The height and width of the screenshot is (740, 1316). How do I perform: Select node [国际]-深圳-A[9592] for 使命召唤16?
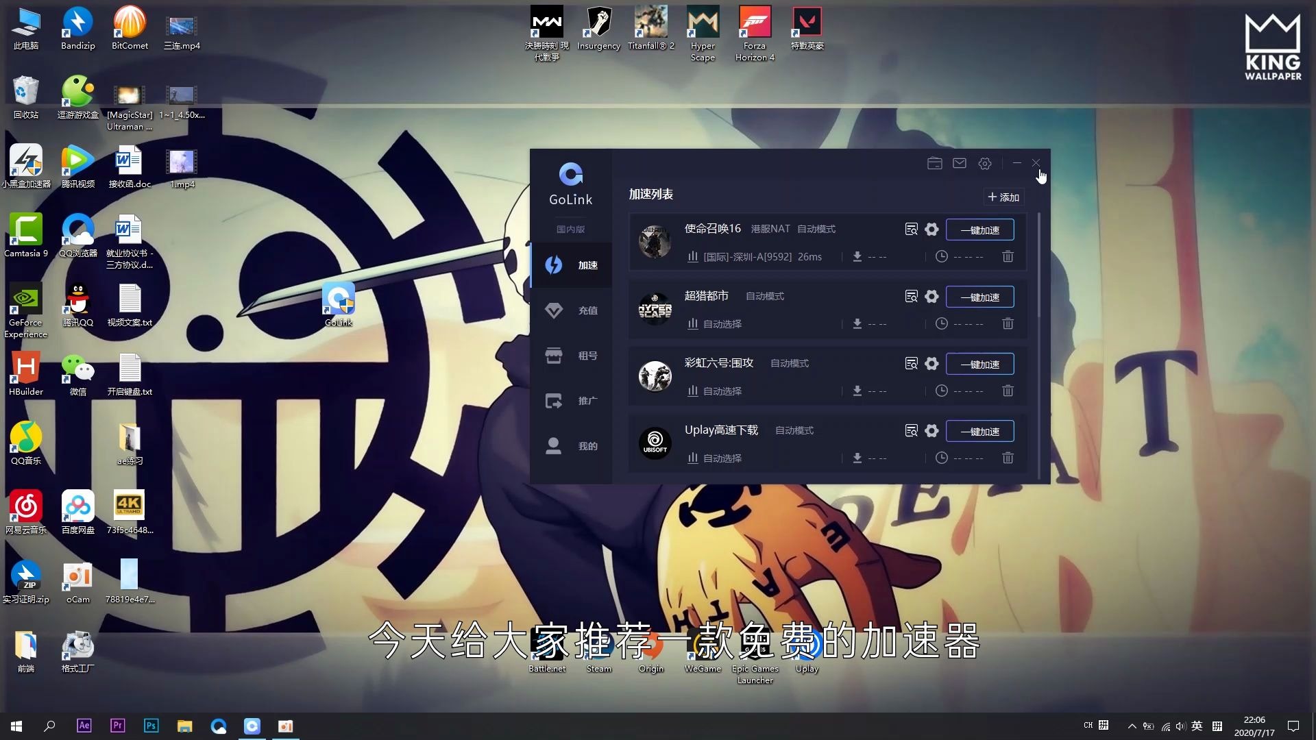point(754,257)
